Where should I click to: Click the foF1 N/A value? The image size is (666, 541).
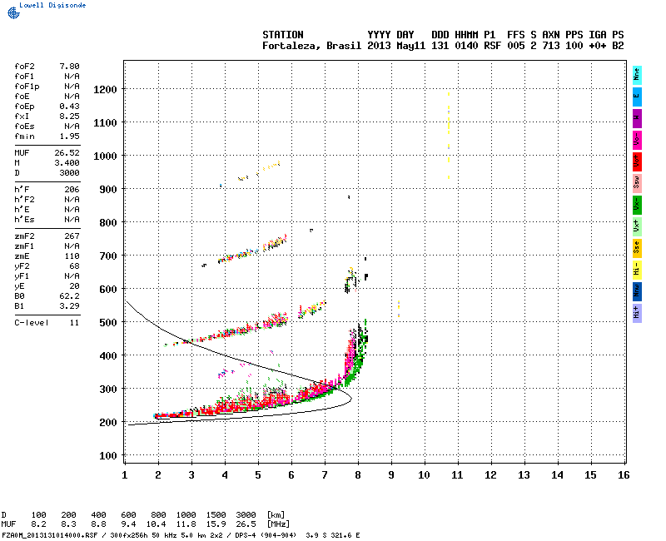pos(72,77)
